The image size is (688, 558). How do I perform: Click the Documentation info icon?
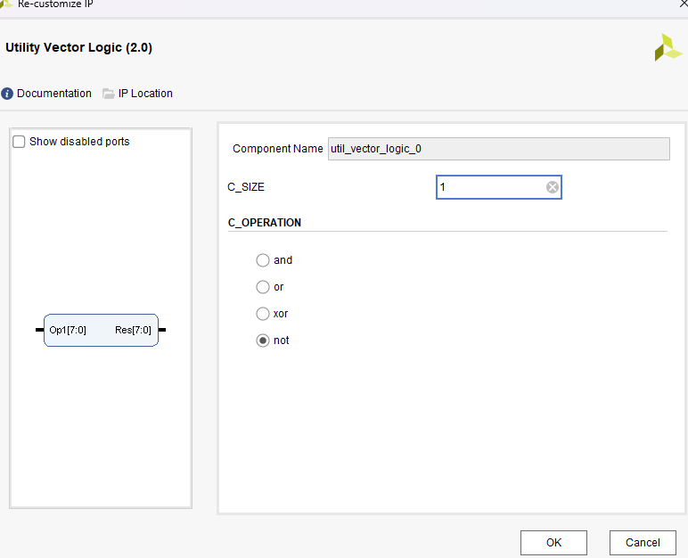(x=8, y=94)
